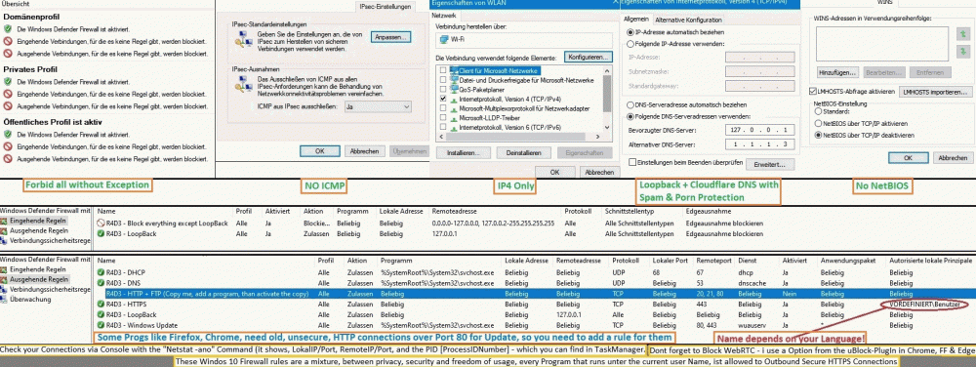Click the Client für Microsoft-Netzwerke item icon

tap(453, 71)
